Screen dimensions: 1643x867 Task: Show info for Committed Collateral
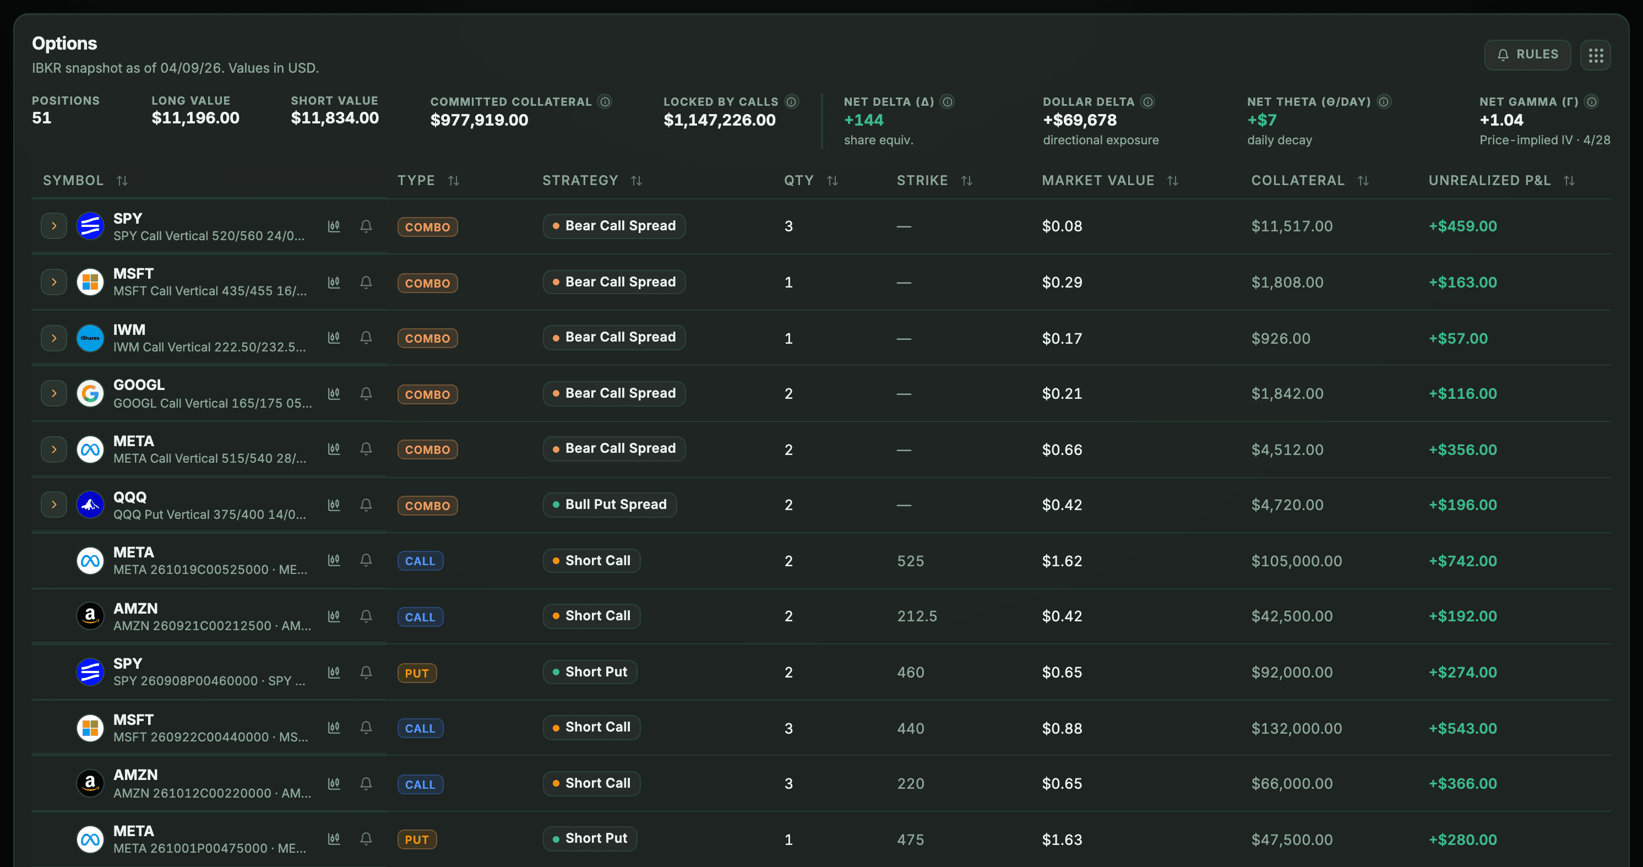605,101
